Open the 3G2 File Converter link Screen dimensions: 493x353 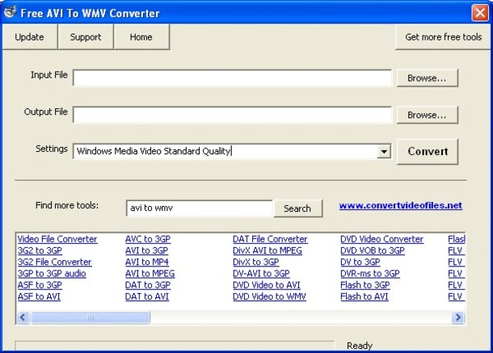(54, 263)
